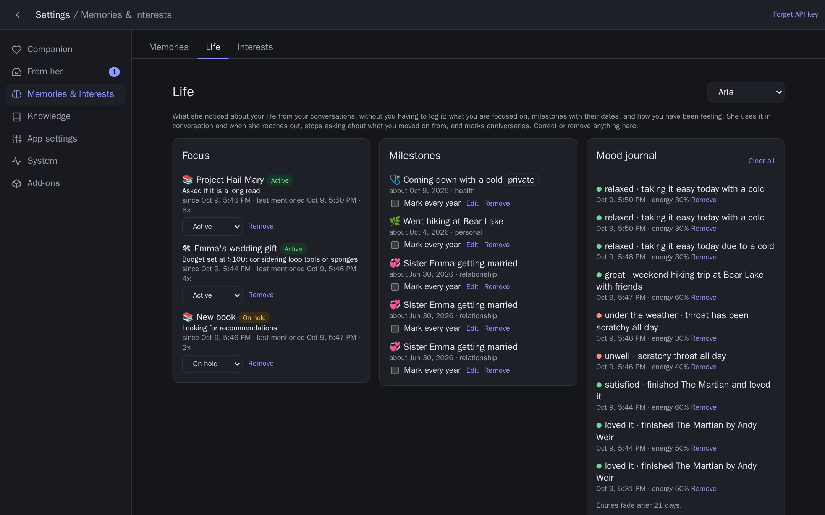Remove the 'satisfied · finished The Martian' mood entry

pyautogui.click(x=704, y=407)
